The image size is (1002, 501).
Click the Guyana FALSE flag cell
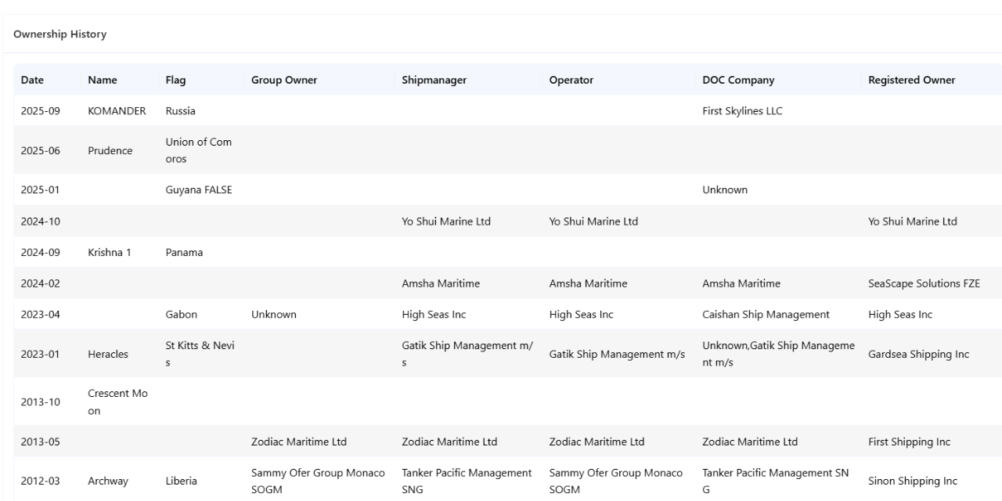pyautogui.click(x=199, y=189)
